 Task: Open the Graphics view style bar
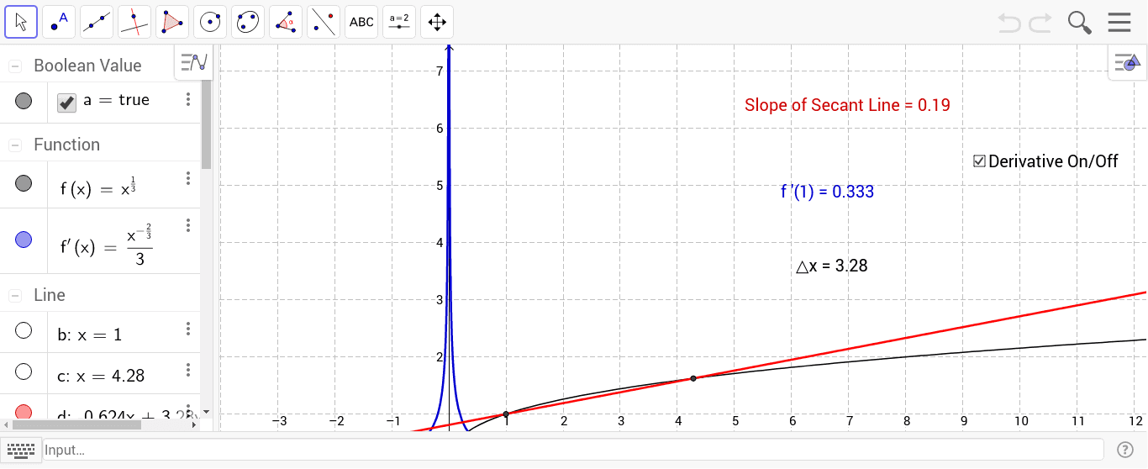coord(1127,62)
